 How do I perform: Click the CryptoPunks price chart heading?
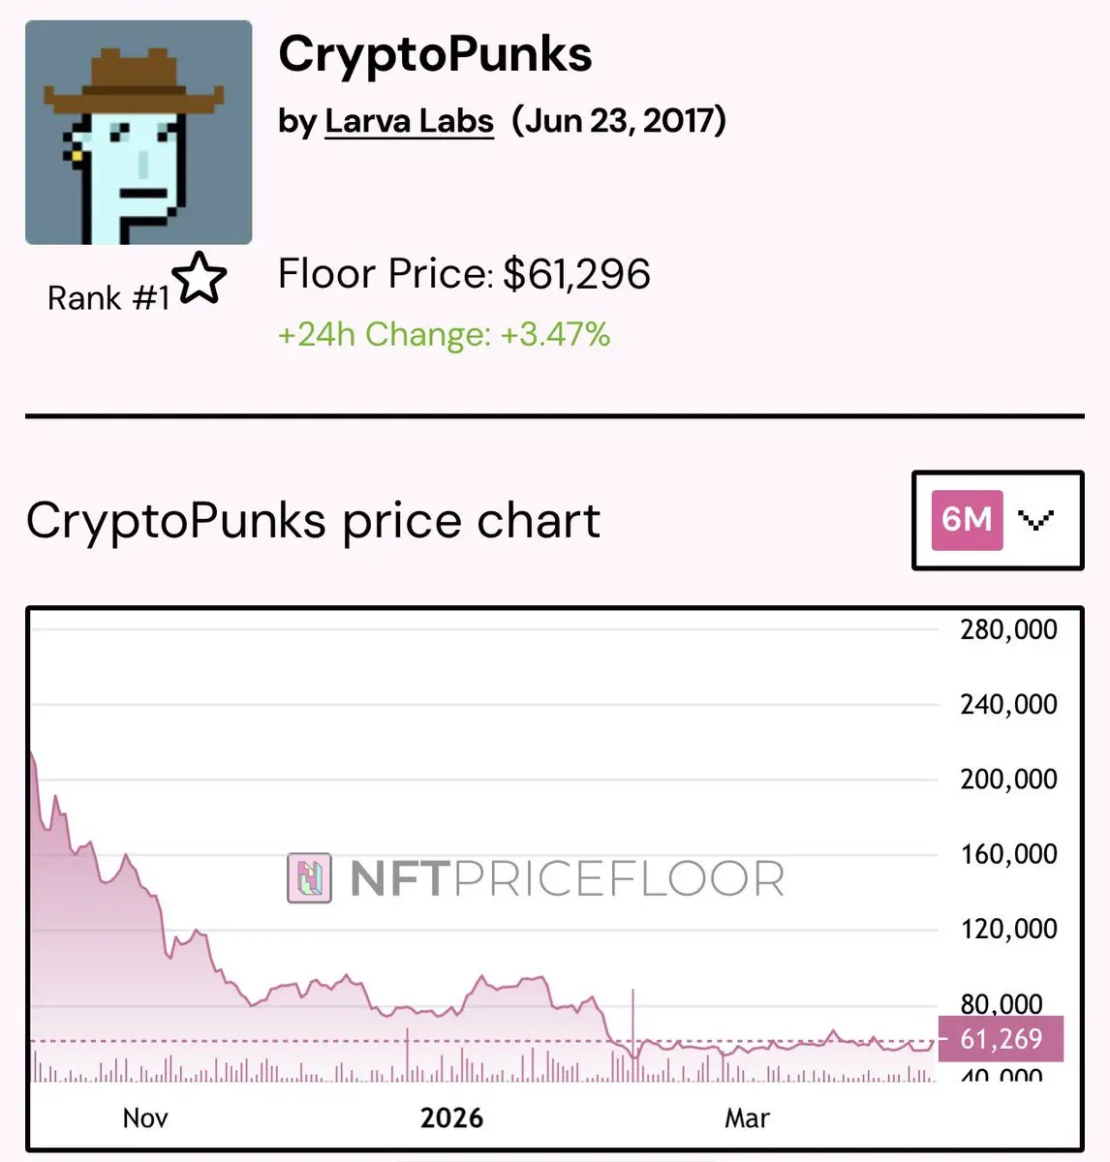click(313, 521)
